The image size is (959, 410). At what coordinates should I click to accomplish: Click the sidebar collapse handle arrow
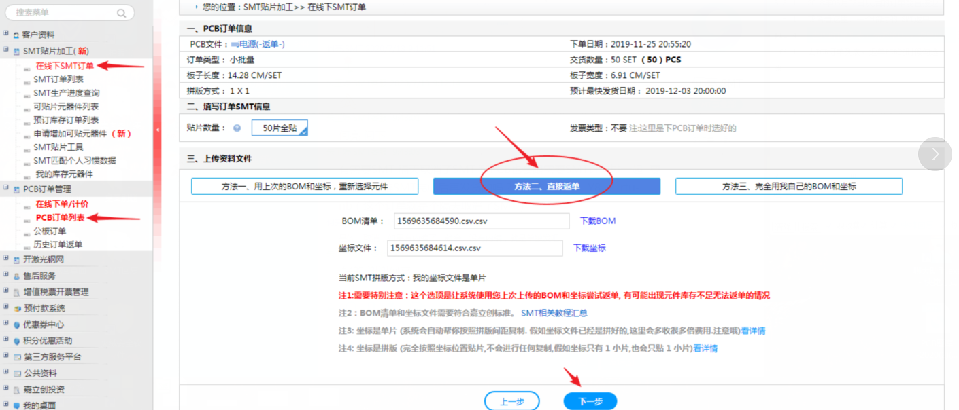coord(158,130)
